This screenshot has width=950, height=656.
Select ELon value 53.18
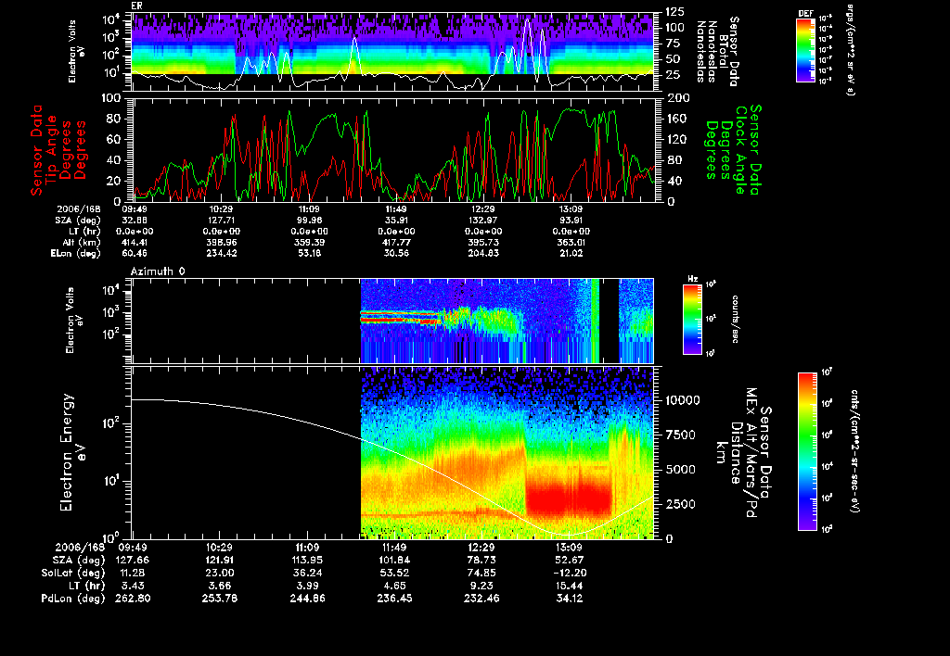tap(309, 253)
